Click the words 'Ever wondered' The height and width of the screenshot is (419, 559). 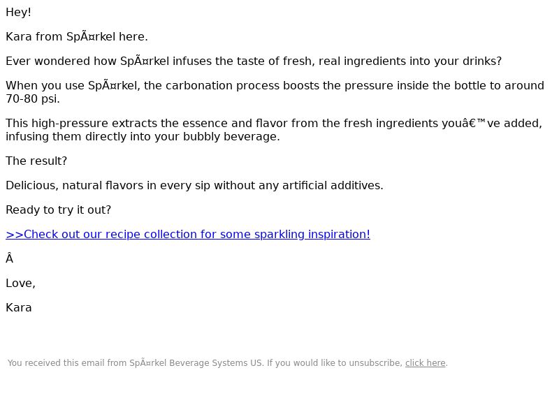(x=48, y=61)
